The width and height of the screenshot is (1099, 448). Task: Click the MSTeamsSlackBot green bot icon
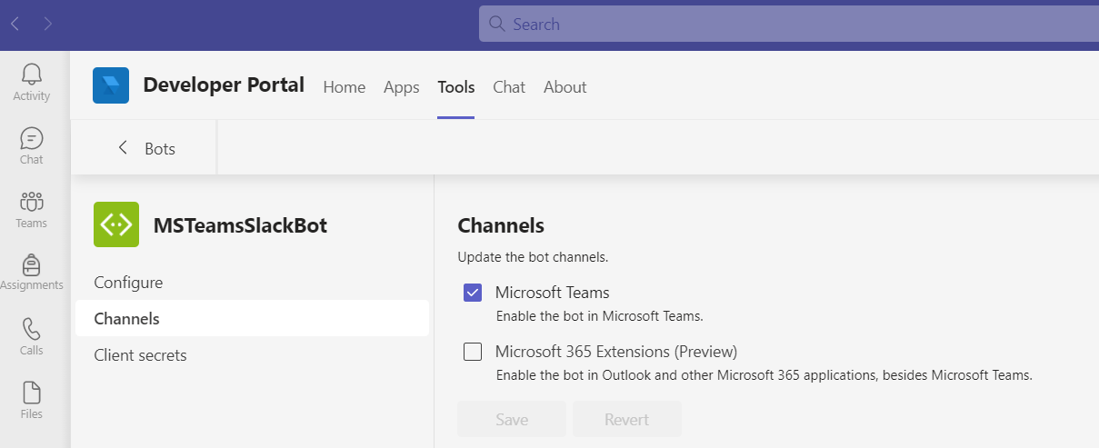tap(116, 224)
